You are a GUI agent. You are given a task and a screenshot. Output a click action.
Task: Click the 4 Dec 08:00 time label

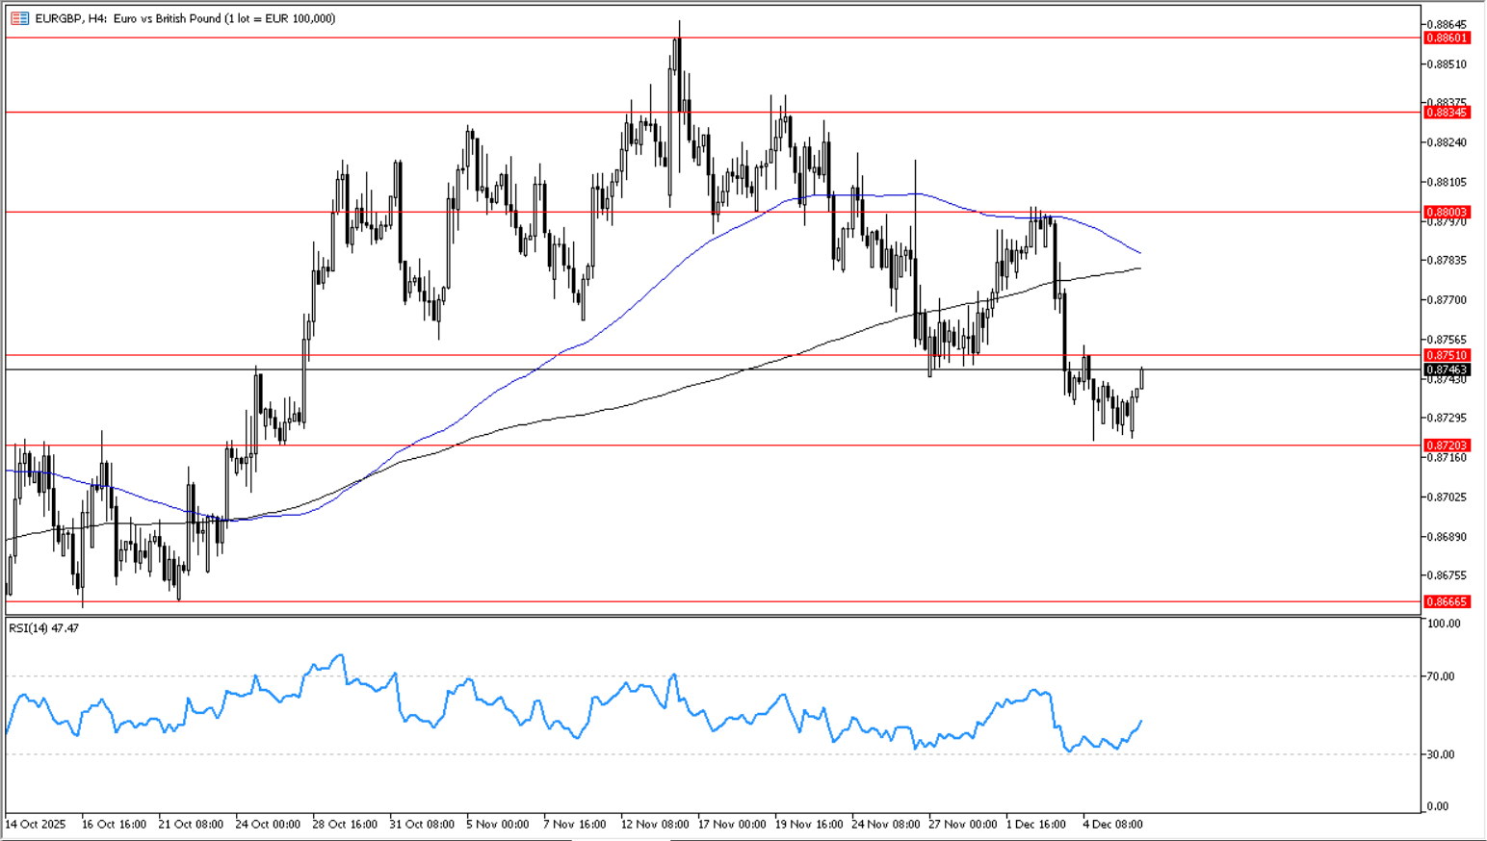pyautogui.click(x=1112, y=825)
